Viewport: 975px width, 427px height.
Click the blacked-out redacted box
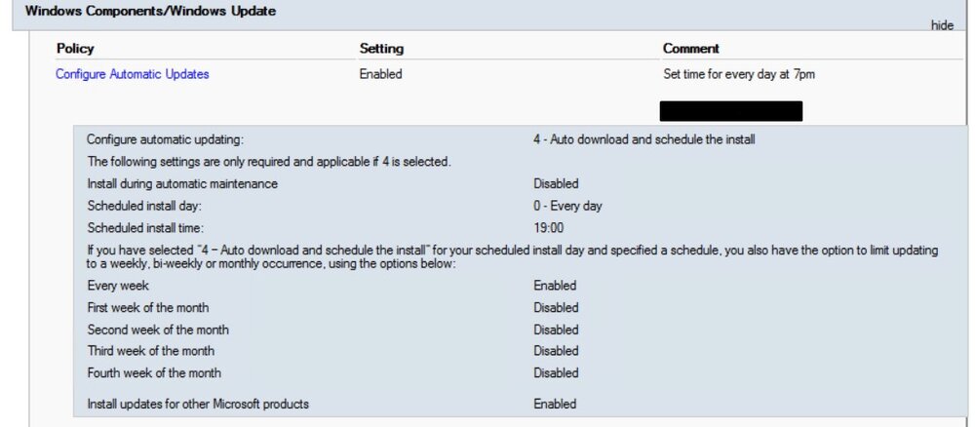point(730,111)
